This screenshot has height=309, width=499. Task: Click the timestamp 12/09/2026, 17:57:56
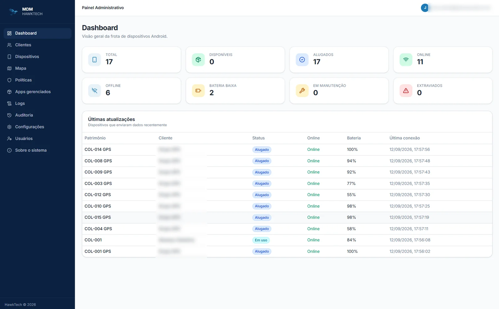click(409, 150)
